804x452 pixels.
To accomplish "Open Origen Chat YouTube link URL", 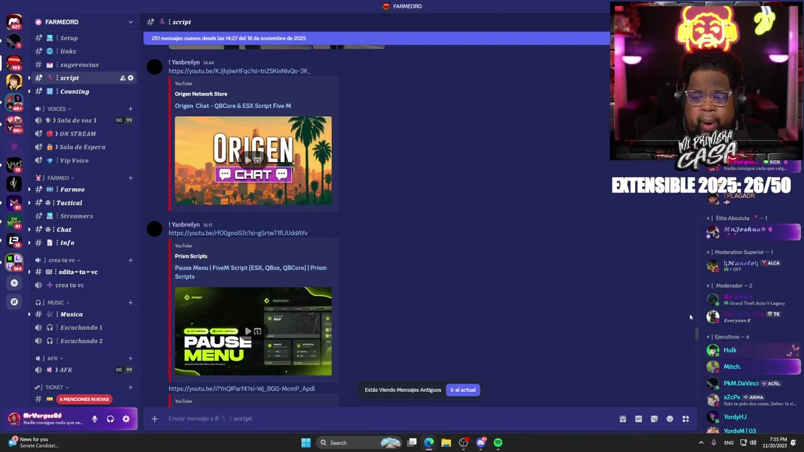I will [239, 71].
